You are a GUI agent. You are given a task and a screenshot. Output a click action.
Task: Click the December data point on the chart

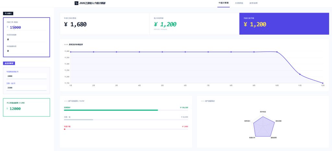tap(323, 83)
